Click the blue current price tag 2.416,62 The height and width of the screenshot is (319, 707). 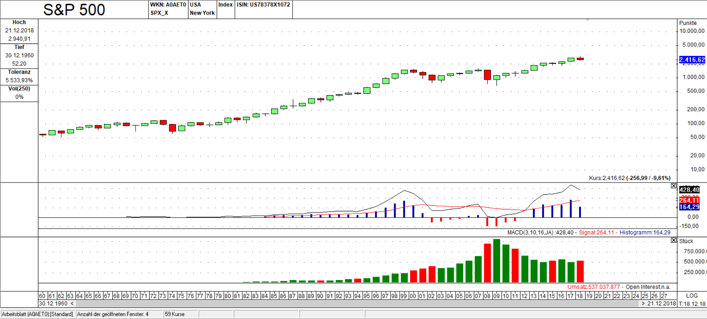tap(692, 59)
